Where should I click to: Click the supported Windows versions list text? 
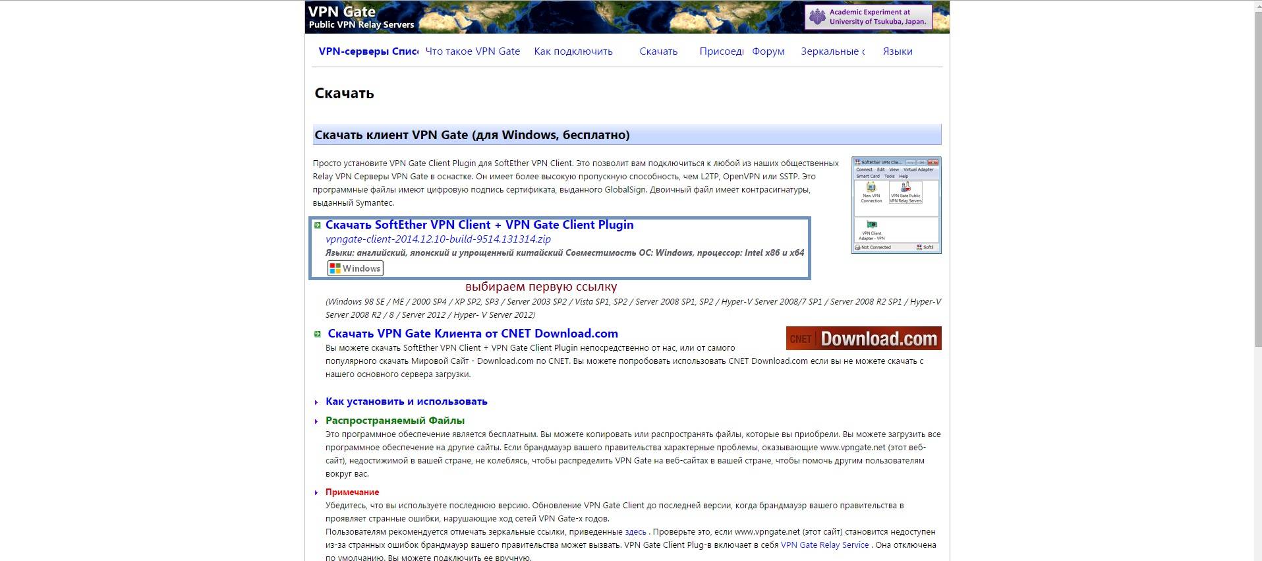(x=633, y=308)
